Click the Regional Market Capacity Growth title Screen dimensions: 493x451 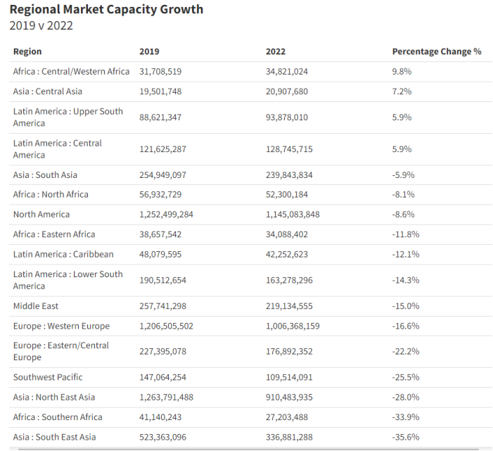106,10
